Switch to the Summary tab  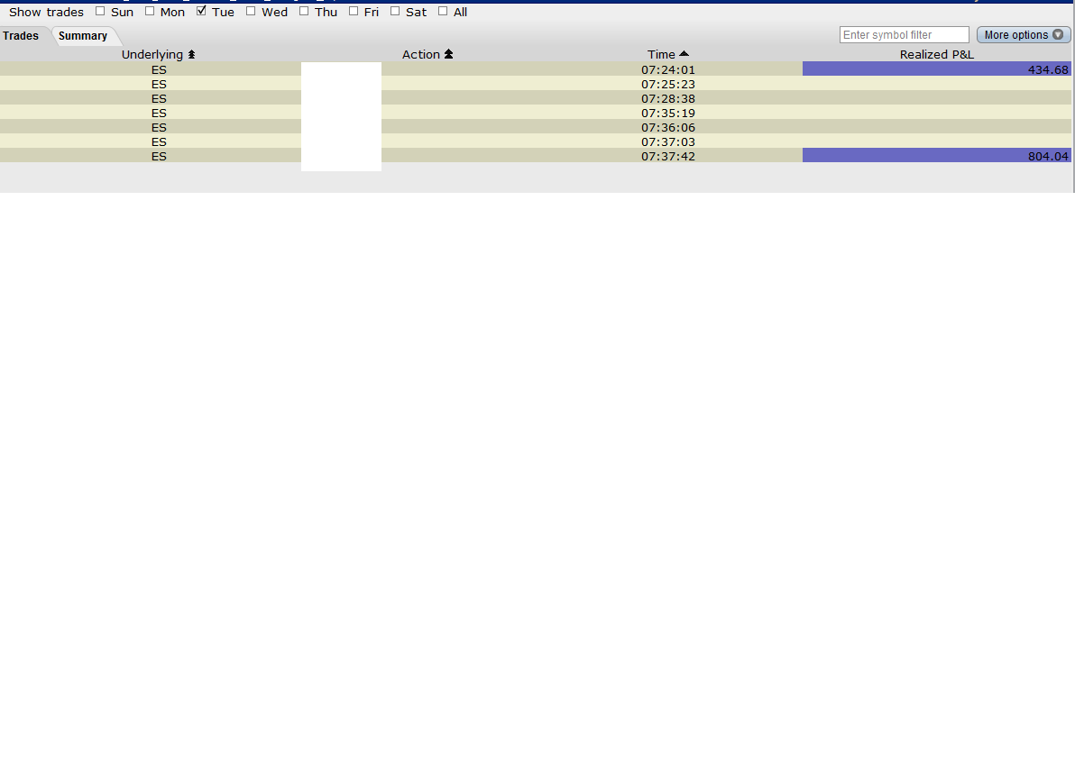pyautogui.click(x=83, y=36)
